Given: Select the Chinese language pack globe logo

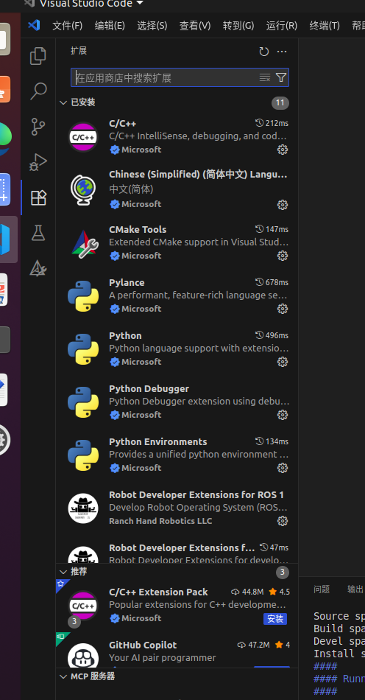Looking at the screenshot, I should click(x=83, y=190).
